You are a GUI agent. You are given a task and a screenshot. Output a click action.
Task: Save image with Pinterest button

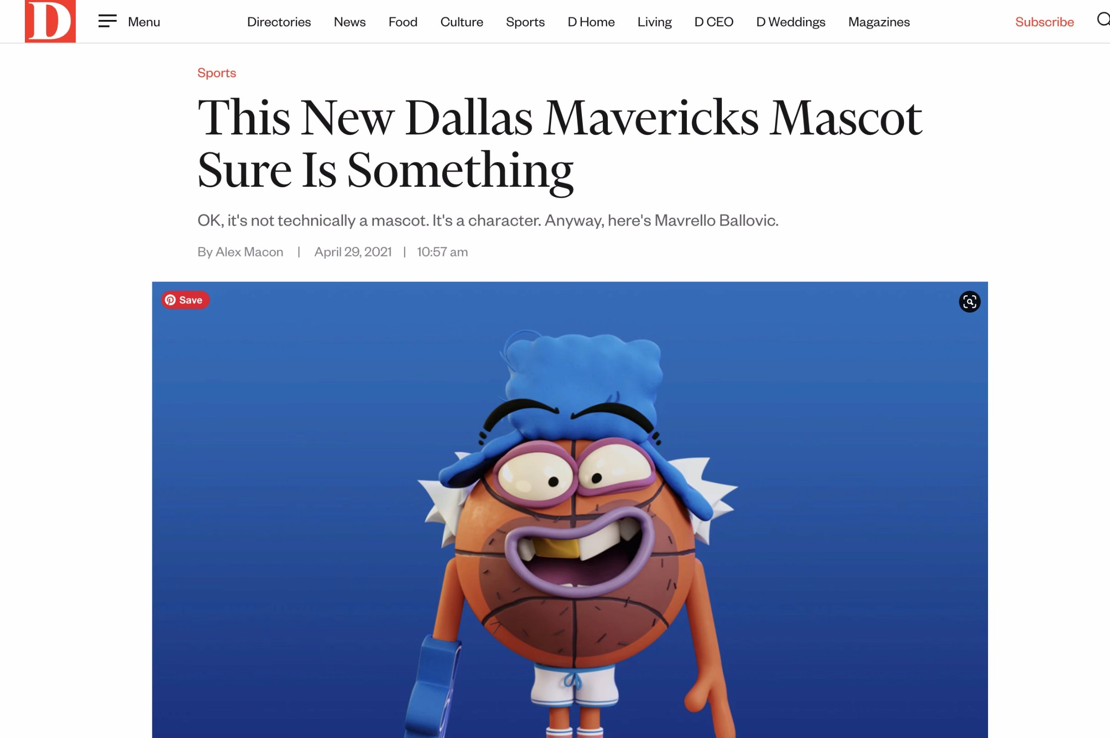[185, 300]
